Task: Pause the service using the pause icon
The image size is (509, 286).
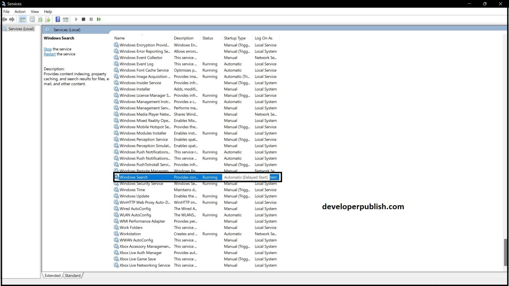Action: coord(91,19)
